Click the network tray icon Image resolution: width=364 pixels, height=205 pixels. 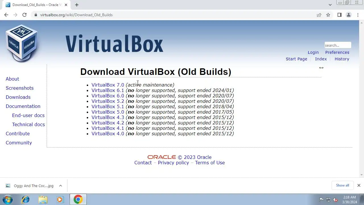tap(328, 200)
